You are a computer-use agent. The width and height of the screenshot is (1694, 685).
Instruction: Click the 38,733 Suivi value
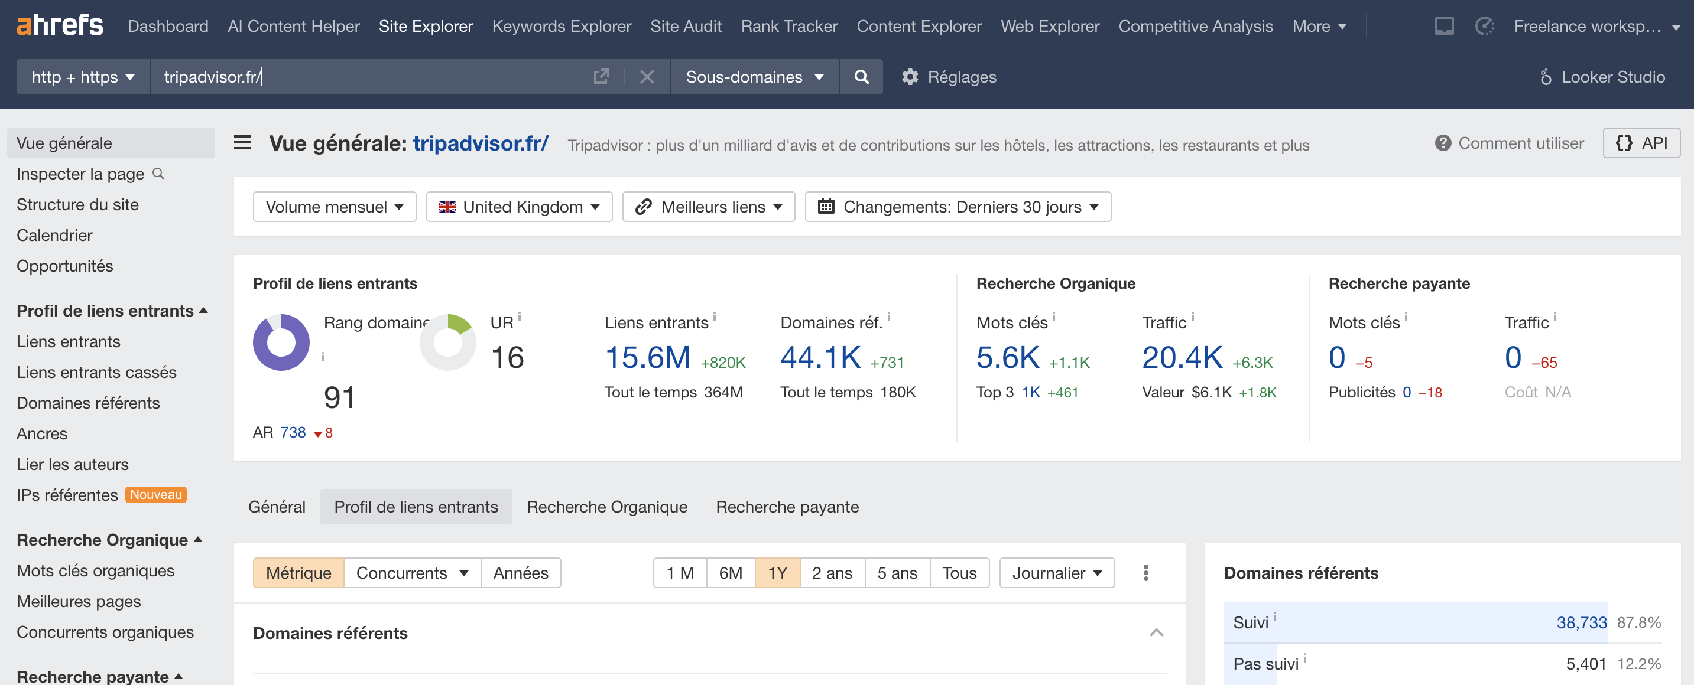1581,622
